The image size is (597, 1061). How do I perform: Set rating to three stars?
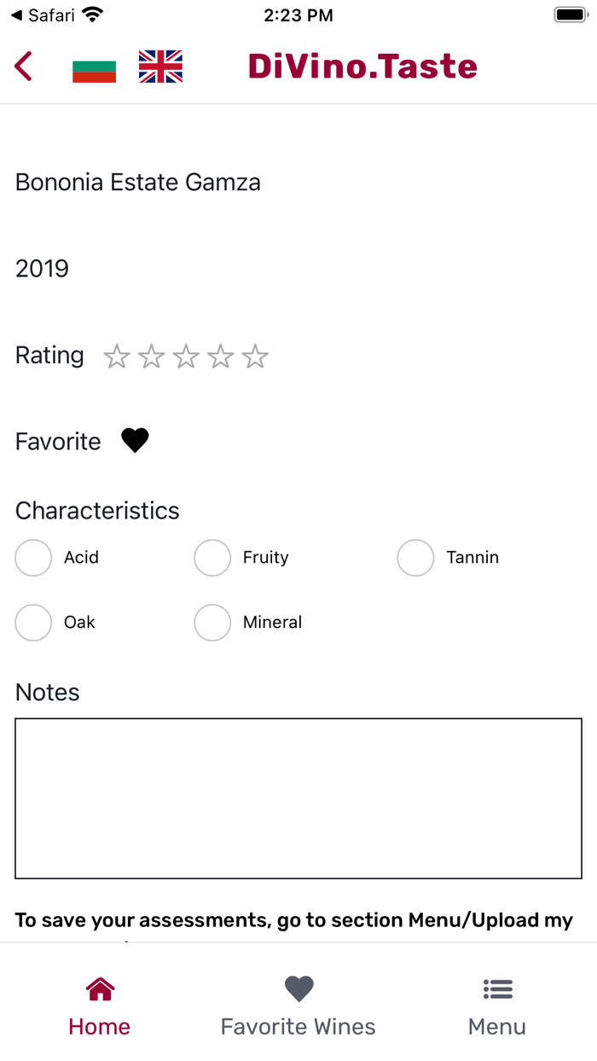(x=186, y=357)
